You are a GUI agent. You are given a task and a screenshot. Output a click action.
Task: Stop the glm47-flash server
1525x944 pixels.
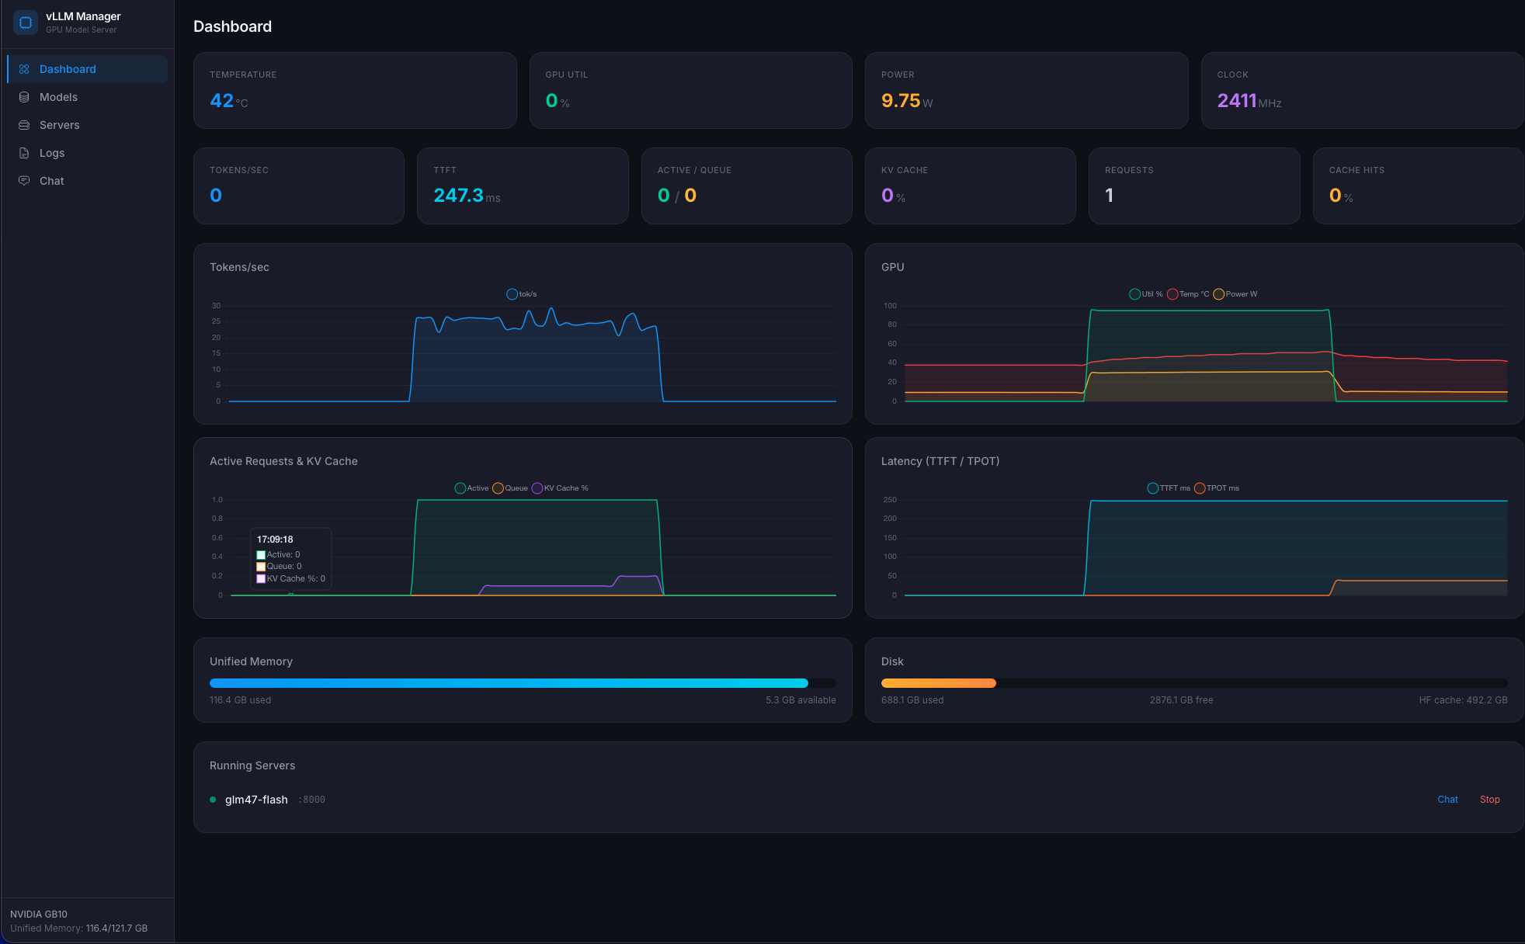tap(1489, 799)
